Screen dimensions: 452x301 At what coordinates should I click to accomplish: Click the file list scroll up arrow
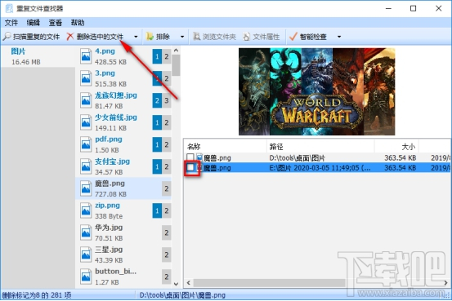176,51
